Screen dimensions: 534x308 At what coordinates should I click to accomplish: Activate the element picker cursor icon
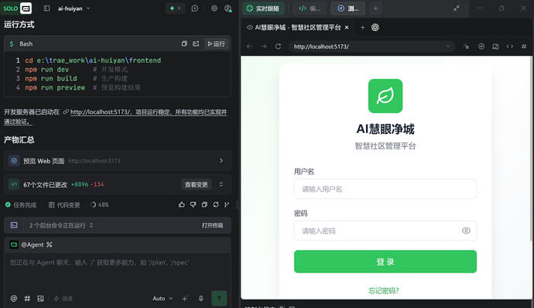point(467,46)
